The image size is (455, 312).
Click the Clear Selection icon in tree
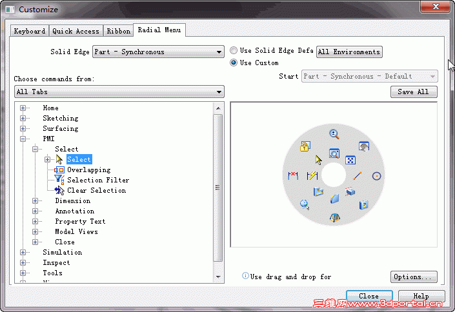tap(59, 191)
